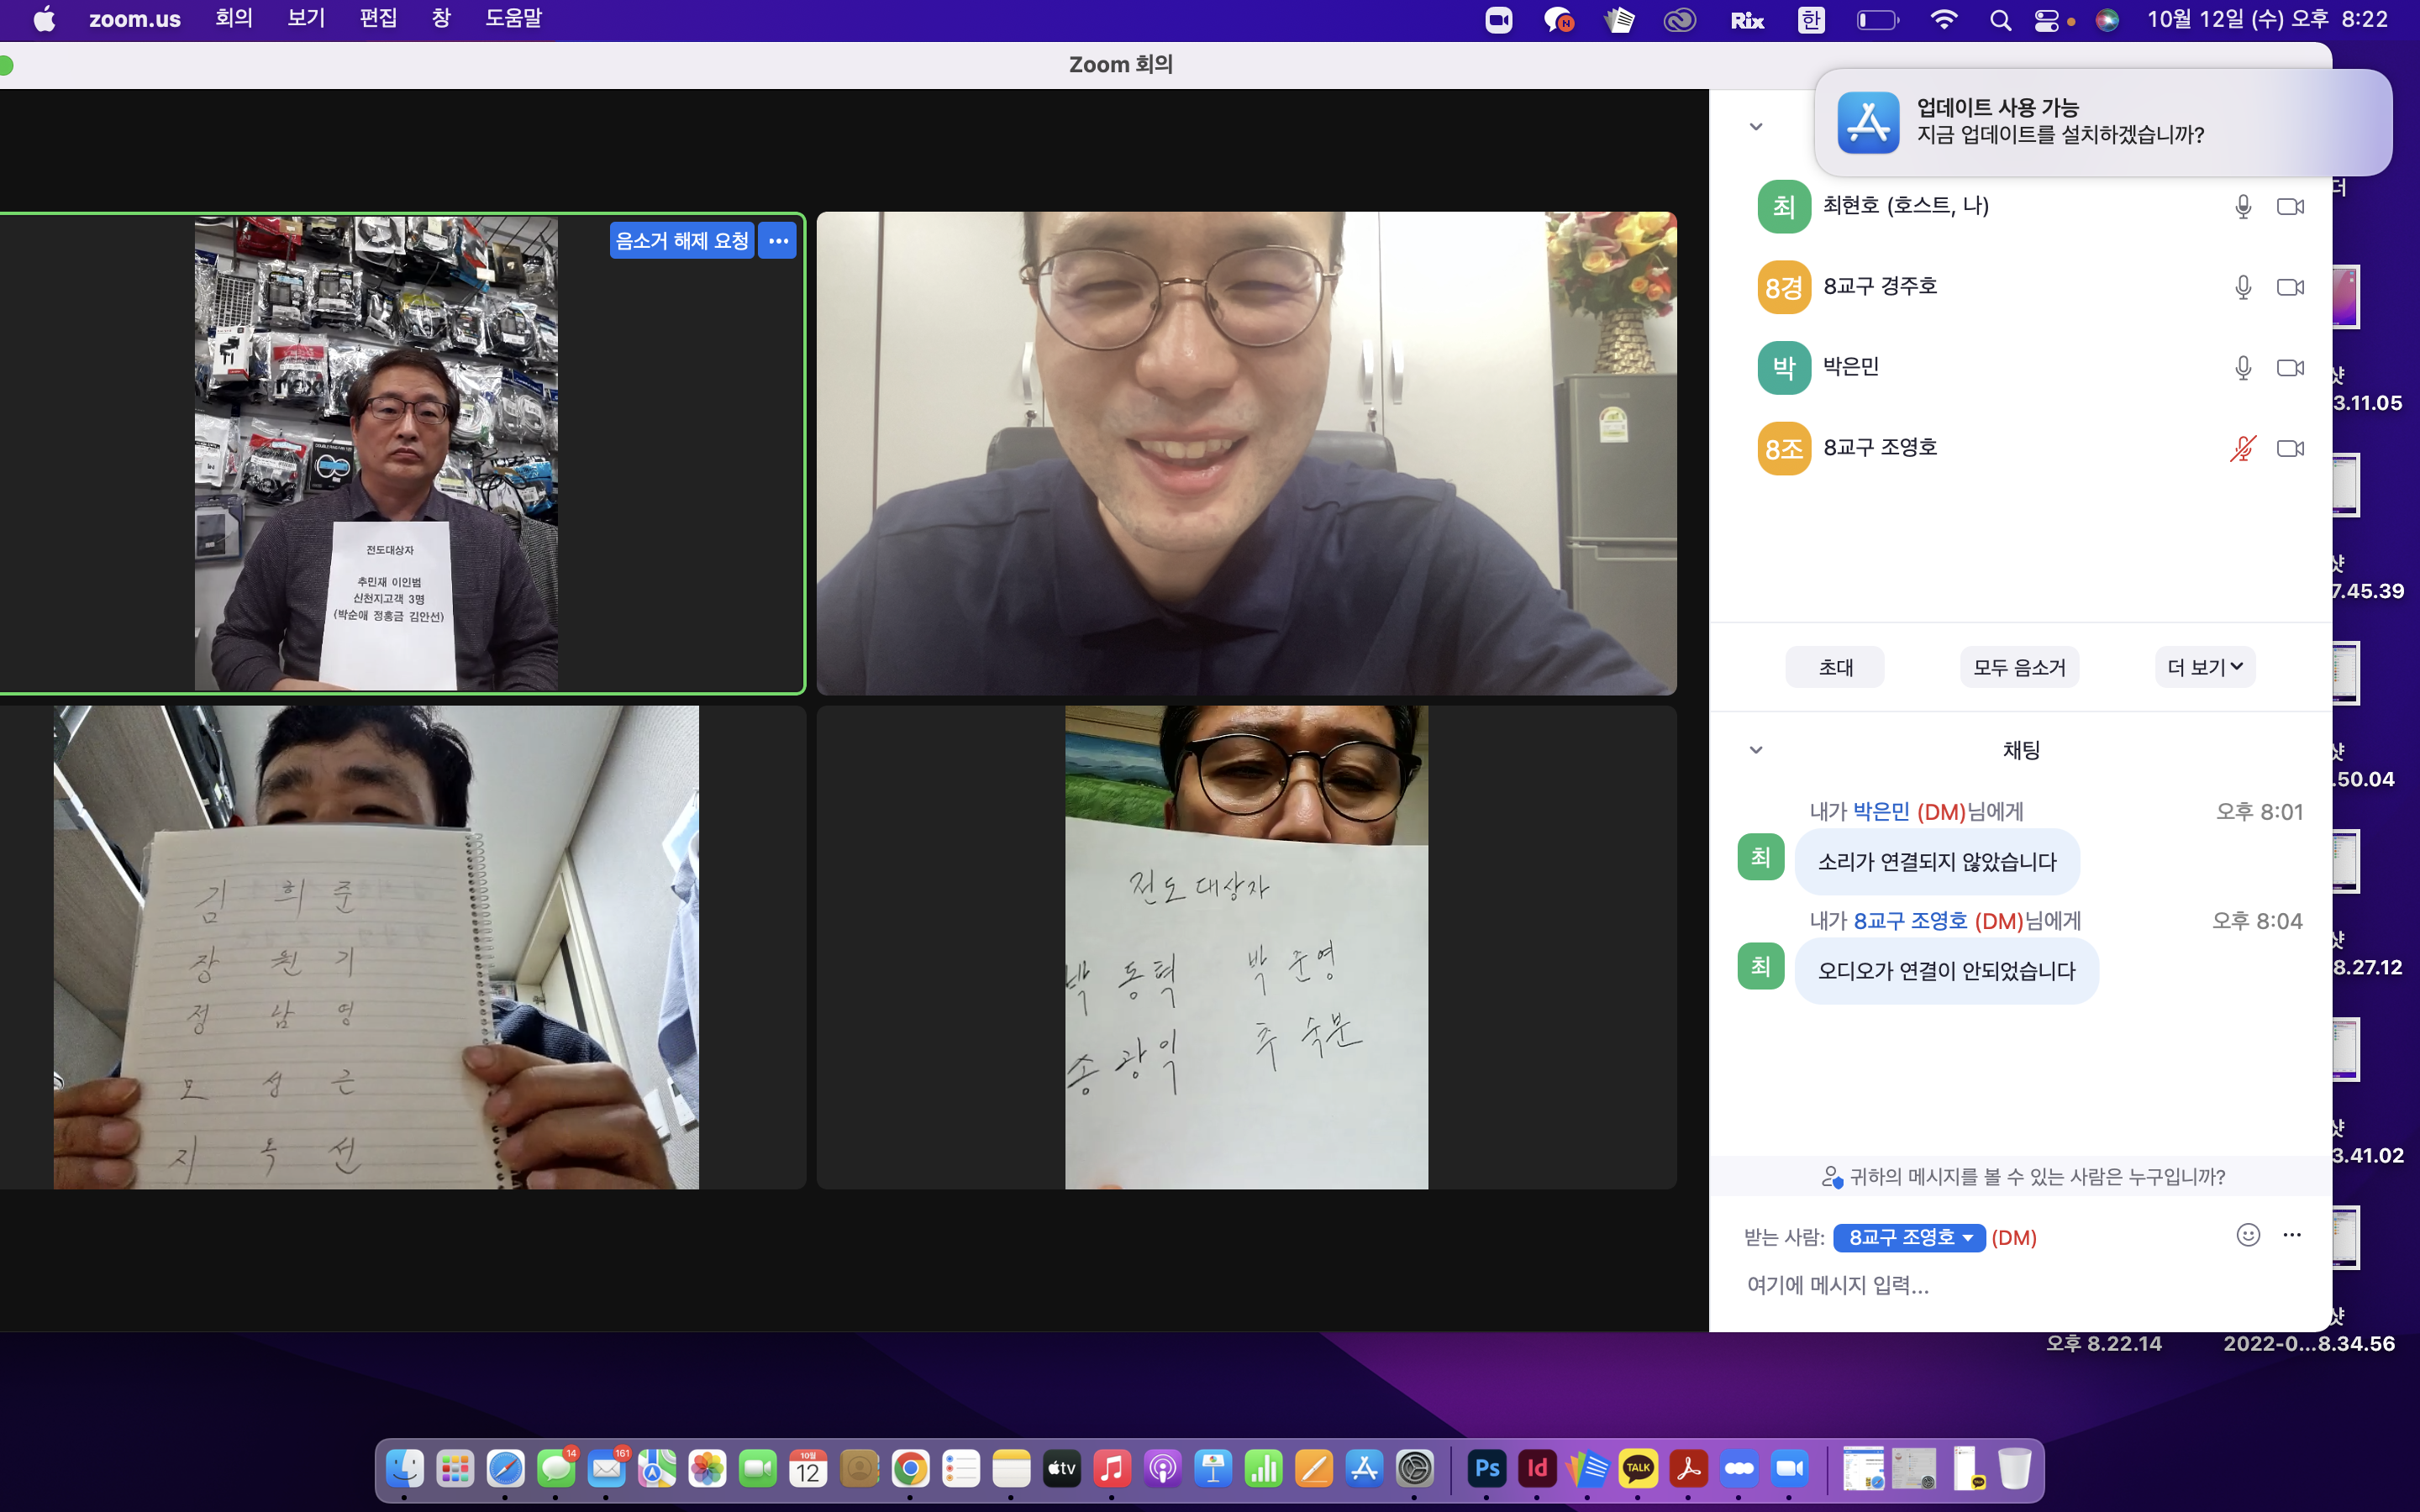Open the 도움말 menu

point(513,19)
